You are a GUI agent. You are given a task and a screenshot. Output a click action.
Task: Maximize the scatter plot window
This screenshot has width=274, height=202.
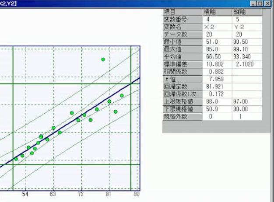click(260, 3)
